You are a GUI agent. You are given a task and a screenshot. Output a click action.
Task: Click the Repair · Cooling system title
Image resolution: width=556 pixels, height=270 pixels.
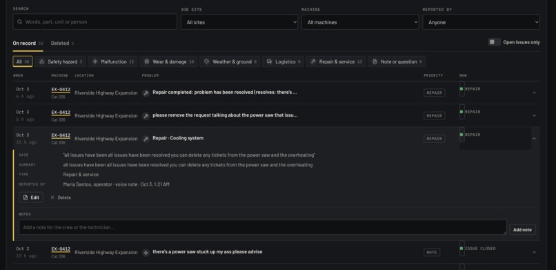(178, 138)
